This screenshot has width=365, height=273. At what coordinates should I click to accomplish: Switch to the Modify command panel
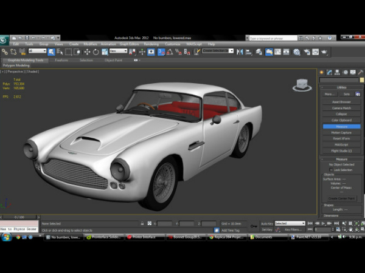click(330, 72)
